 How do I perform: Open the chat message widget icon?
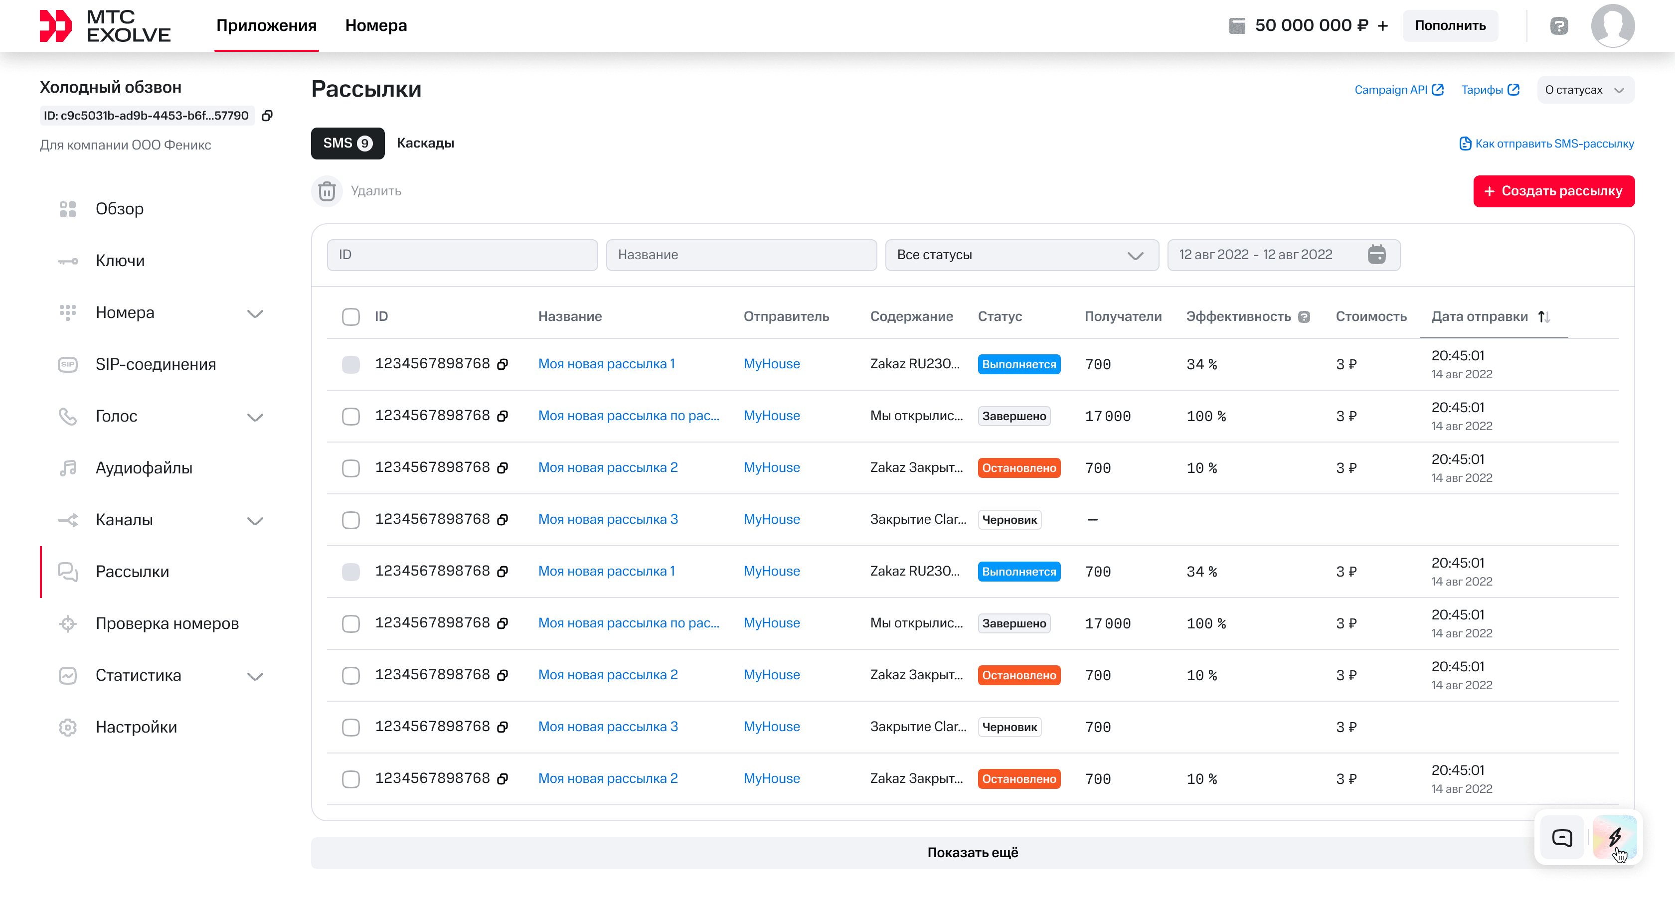click(1562, 837)
